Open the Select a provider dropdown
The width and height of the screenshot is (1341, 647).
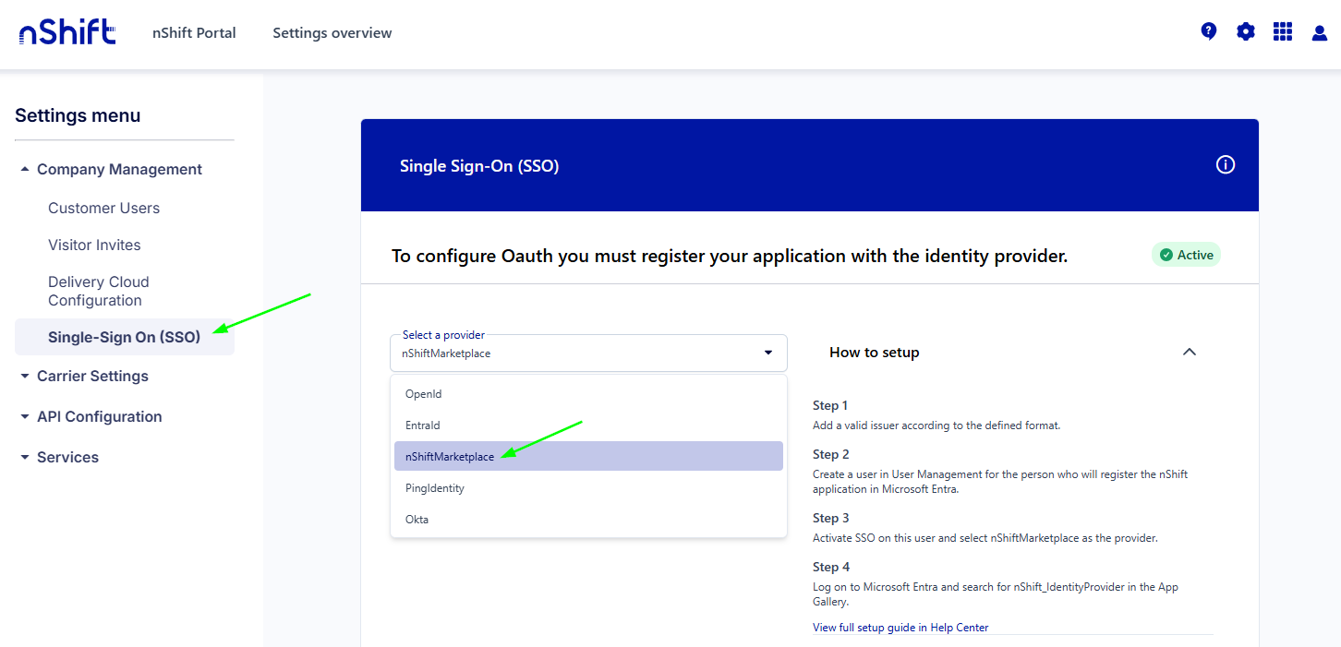[x=767, y=353]
